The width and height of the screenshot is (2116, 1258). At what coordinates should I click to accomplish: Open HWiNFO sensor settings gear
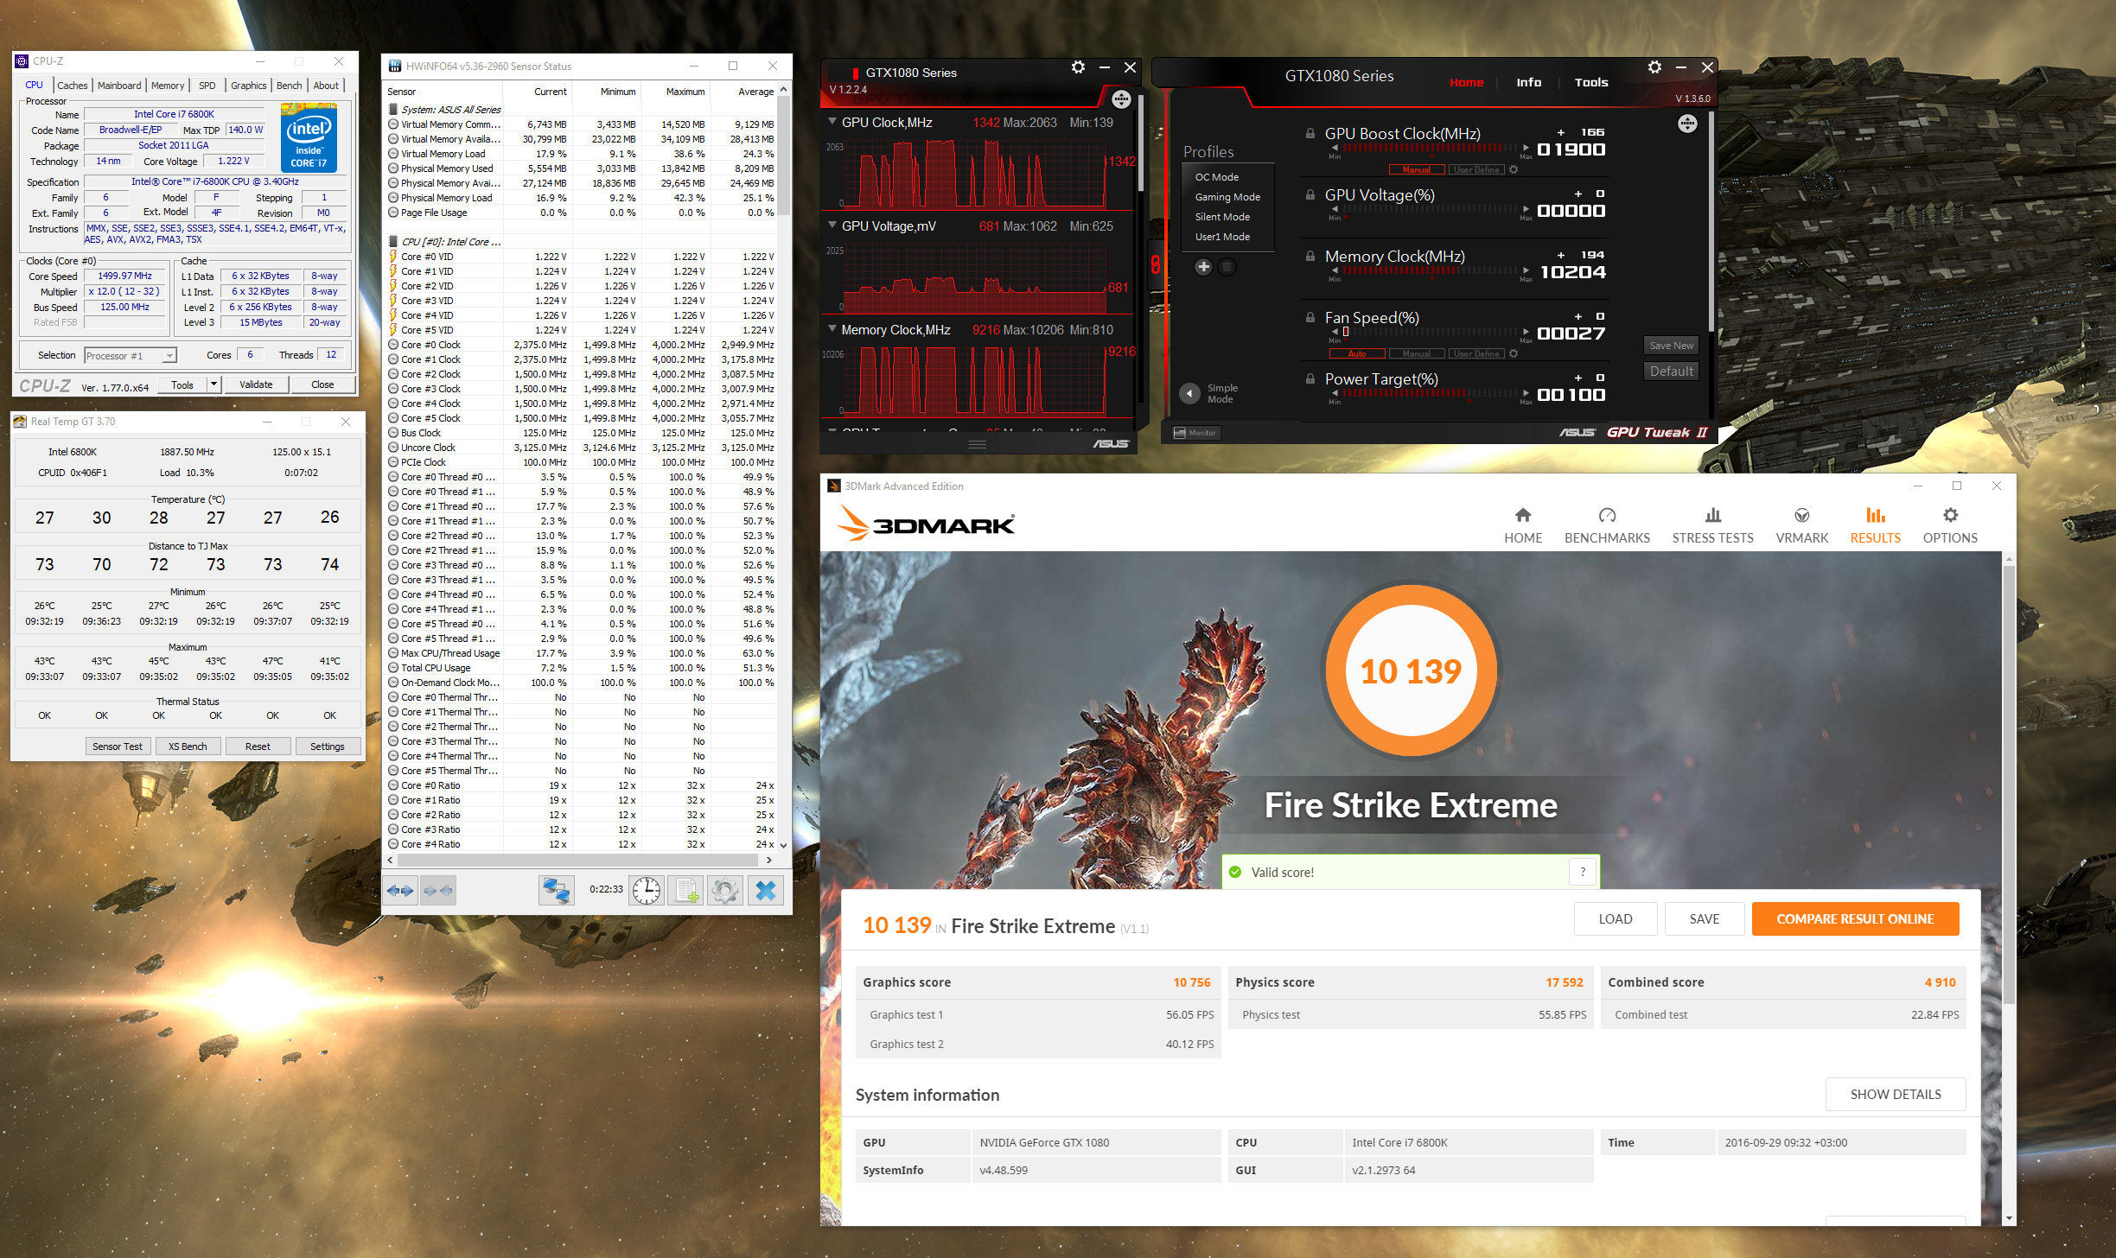[x=725, y=890]
